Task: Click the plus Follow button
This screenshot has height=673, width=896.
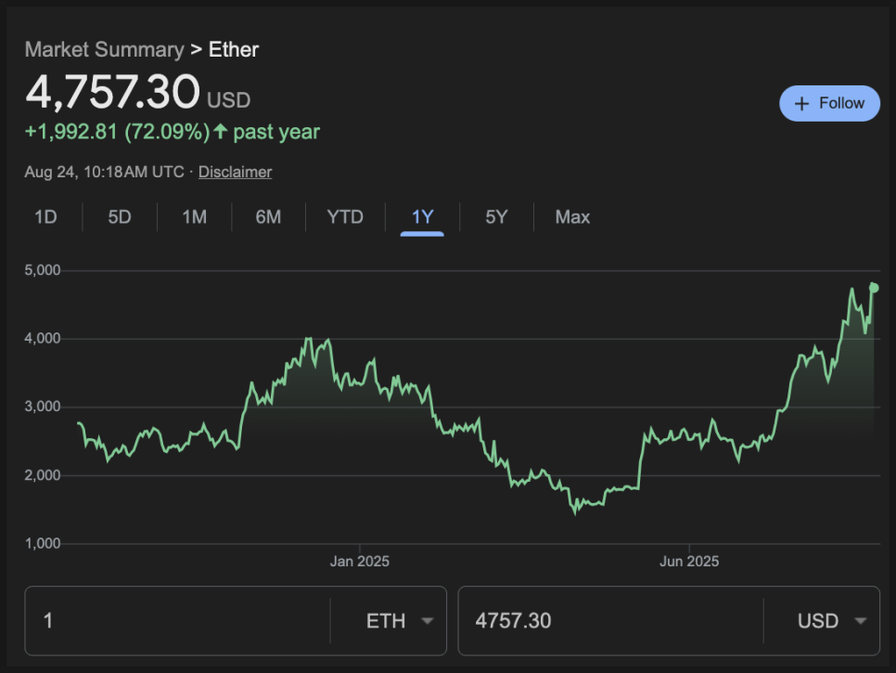Action: [829, 103]
